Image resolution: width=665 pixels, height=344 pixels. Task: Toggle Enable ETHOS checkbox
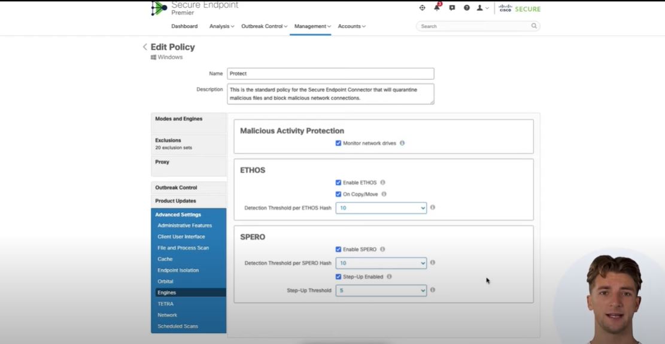[x=338, y=183]
